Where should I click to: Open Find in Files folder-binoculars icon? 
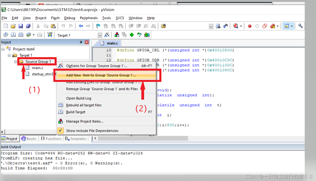tap(163, 26)
